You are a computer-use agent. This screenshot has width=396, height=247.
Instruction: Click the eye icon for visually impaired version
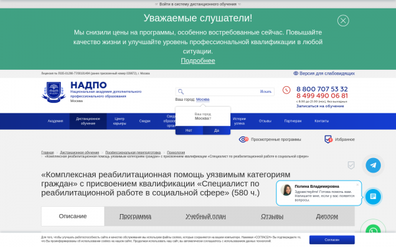coord(296,73)
